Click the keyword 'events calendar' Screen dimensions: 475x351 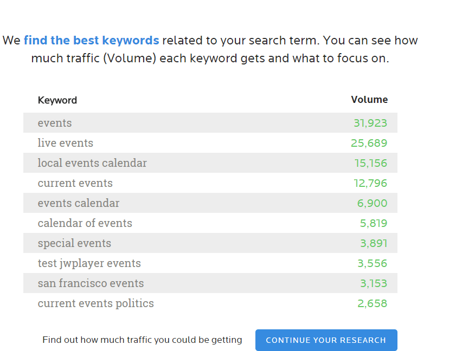coord(79,203)
